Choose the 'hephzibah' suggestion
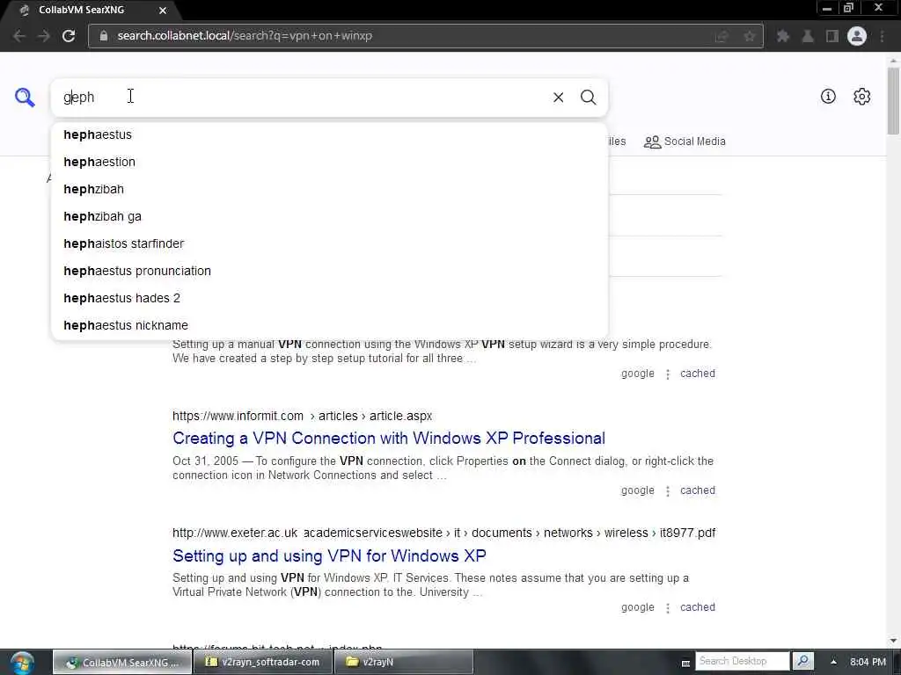 [329, 190]
